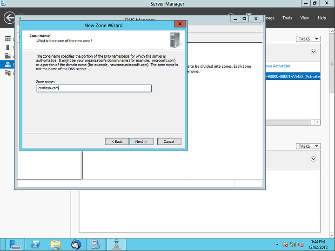Viewport: 335px width, 251px height.
Task: Open the clock showing 1:44 PM
Action: tap(318, 244)
